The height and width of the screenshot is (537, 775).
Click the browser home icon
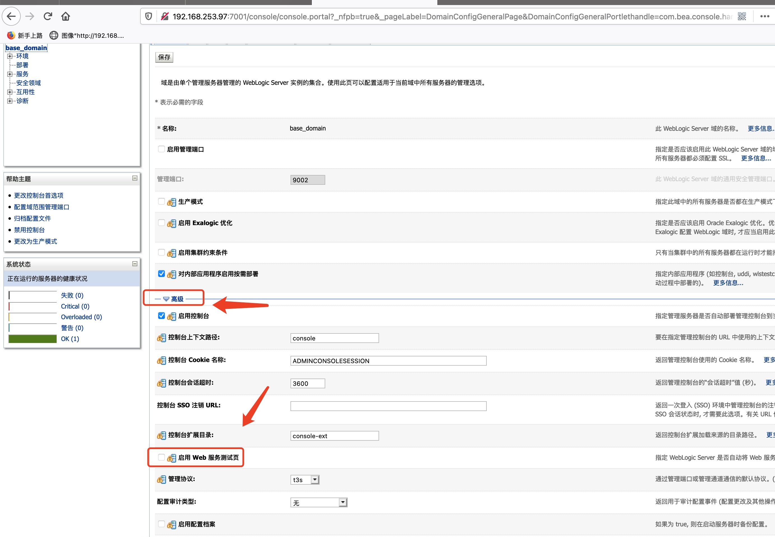coord(65,16)
